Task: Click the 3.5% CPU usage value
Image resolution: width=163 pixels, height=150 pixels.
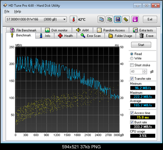Action: 143,136
